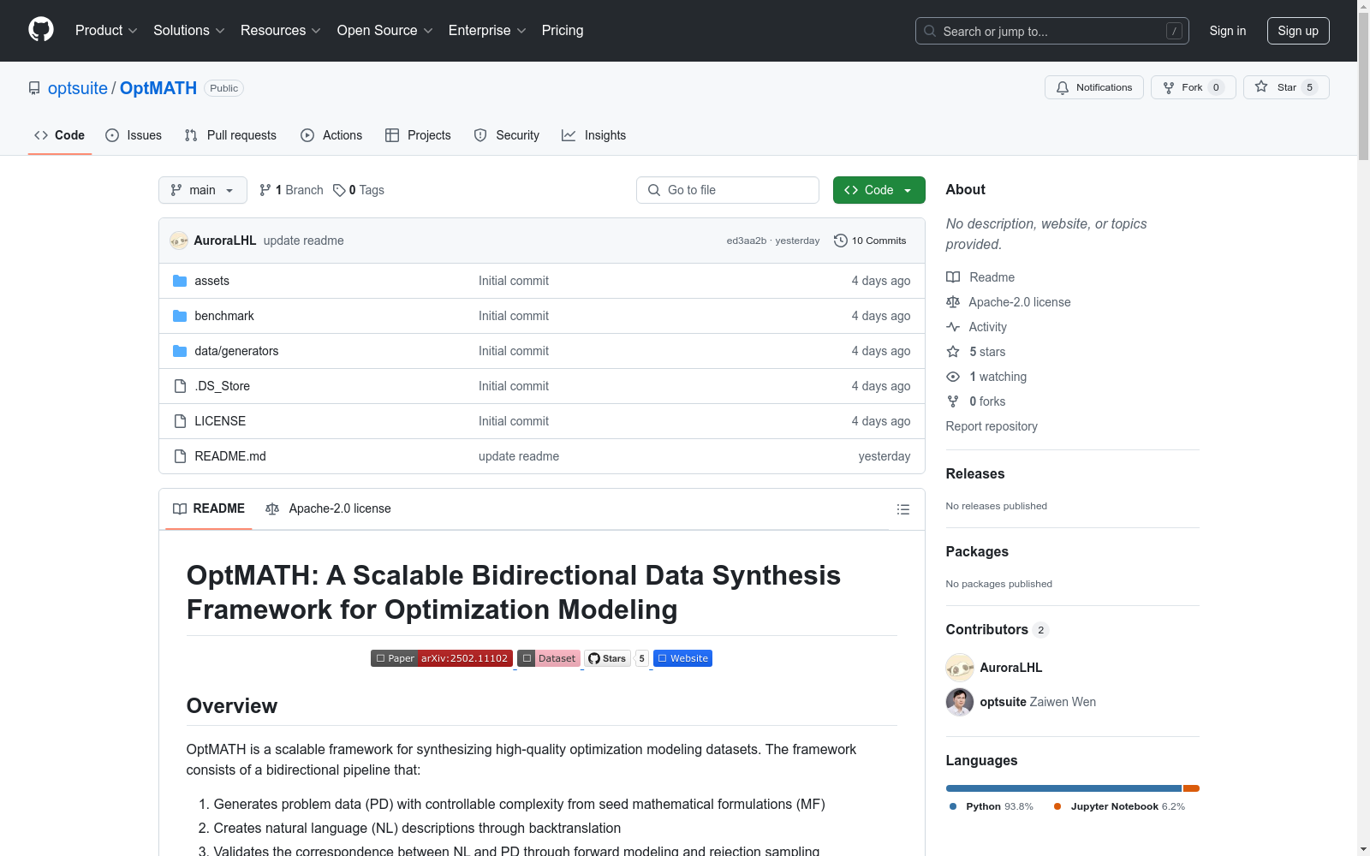This screenshot has height=856, width=1370.
Task: Click the data/generators folder icon
Action: tap(180, 351)
